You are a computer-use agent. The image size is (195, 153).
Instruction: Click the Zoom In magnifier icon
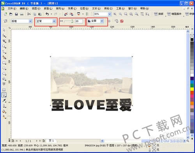click(x=115, y=14)
